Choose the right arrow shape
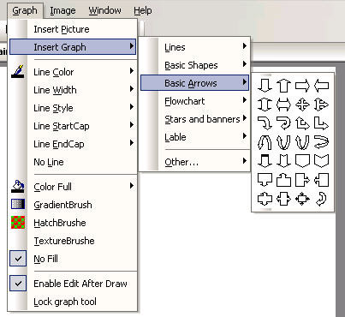Image resolution: width=345 pixels, height=317 pixels. point(302,86)
